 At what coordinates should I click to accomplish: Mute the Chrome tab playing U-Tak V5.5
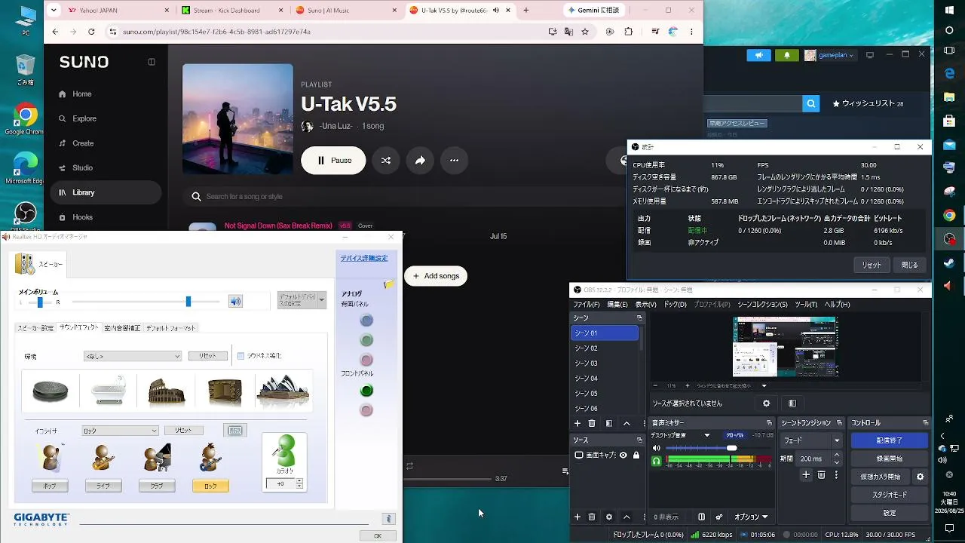[496, 11]
